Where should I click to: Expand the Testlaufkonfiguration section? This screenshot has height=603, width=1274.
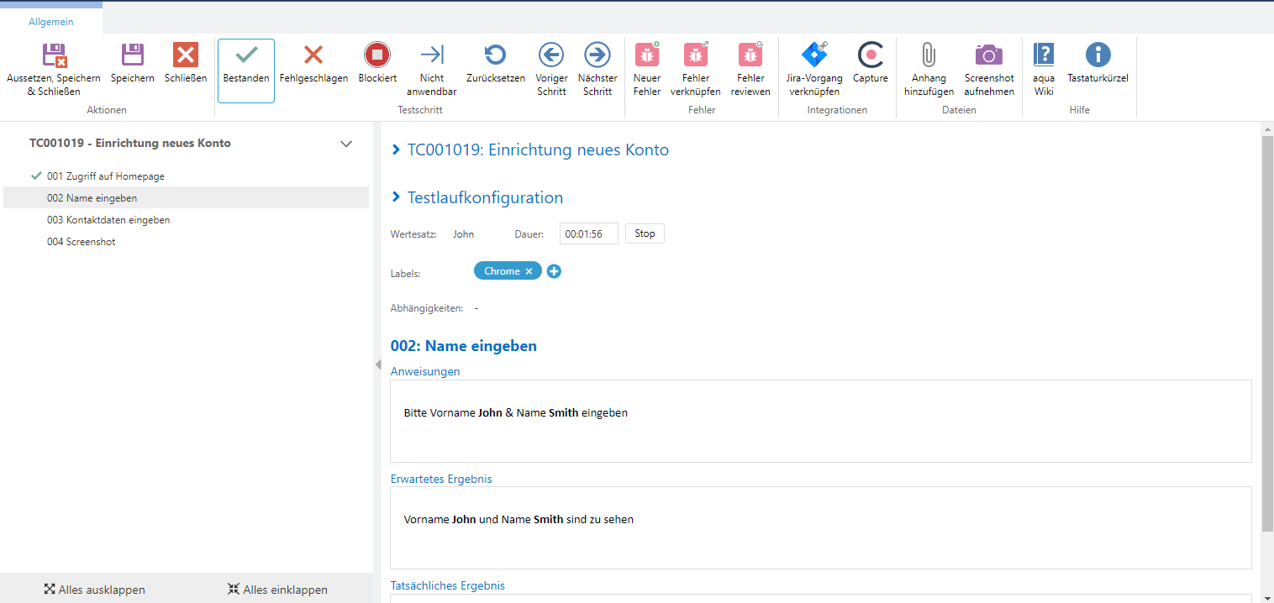click(397, 197)
